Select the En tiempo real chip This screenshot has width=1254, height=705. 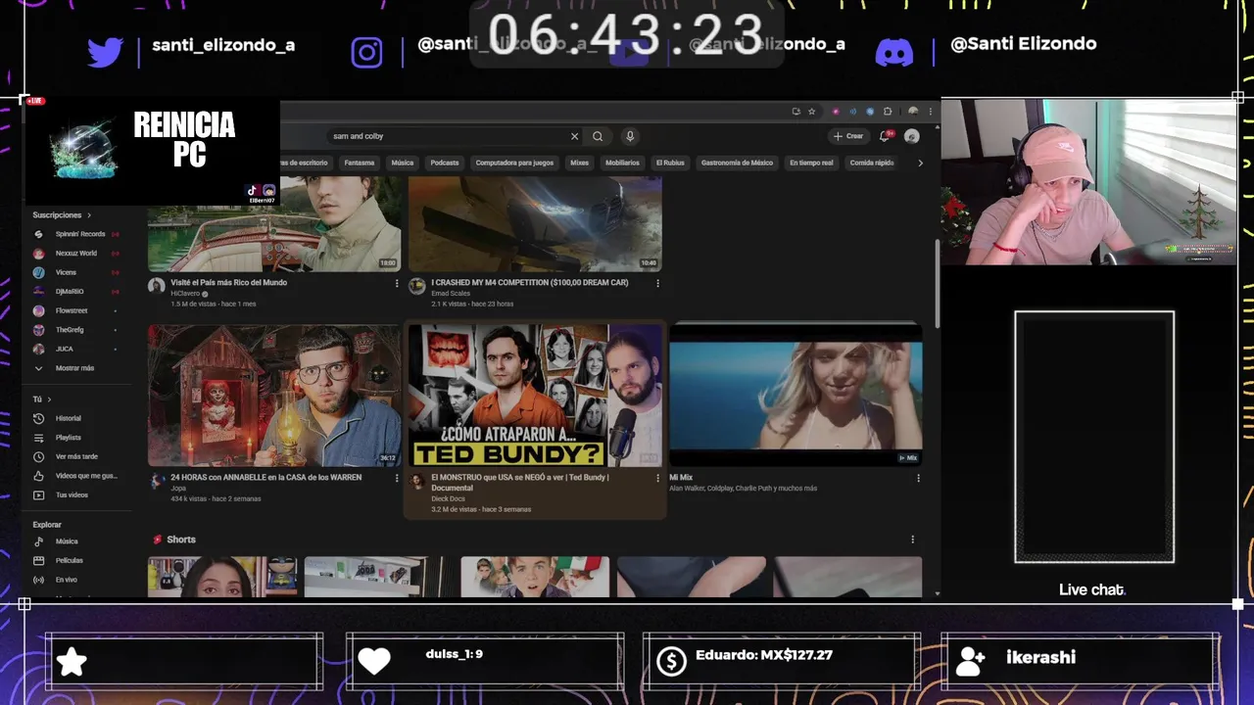[x=811, y=163]
